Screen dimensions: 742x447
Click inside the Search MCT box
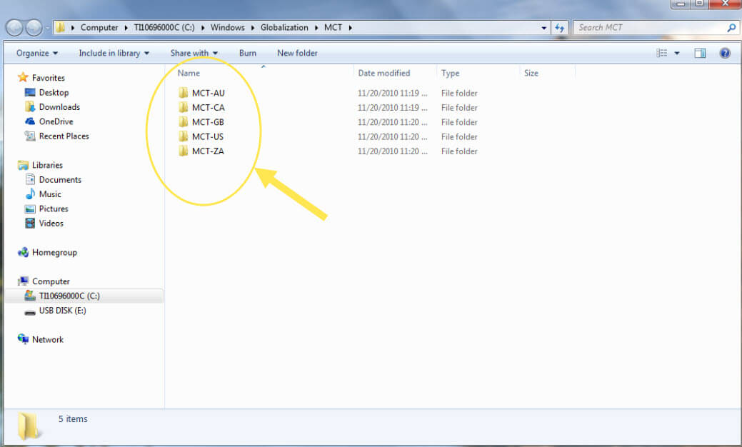650,28
